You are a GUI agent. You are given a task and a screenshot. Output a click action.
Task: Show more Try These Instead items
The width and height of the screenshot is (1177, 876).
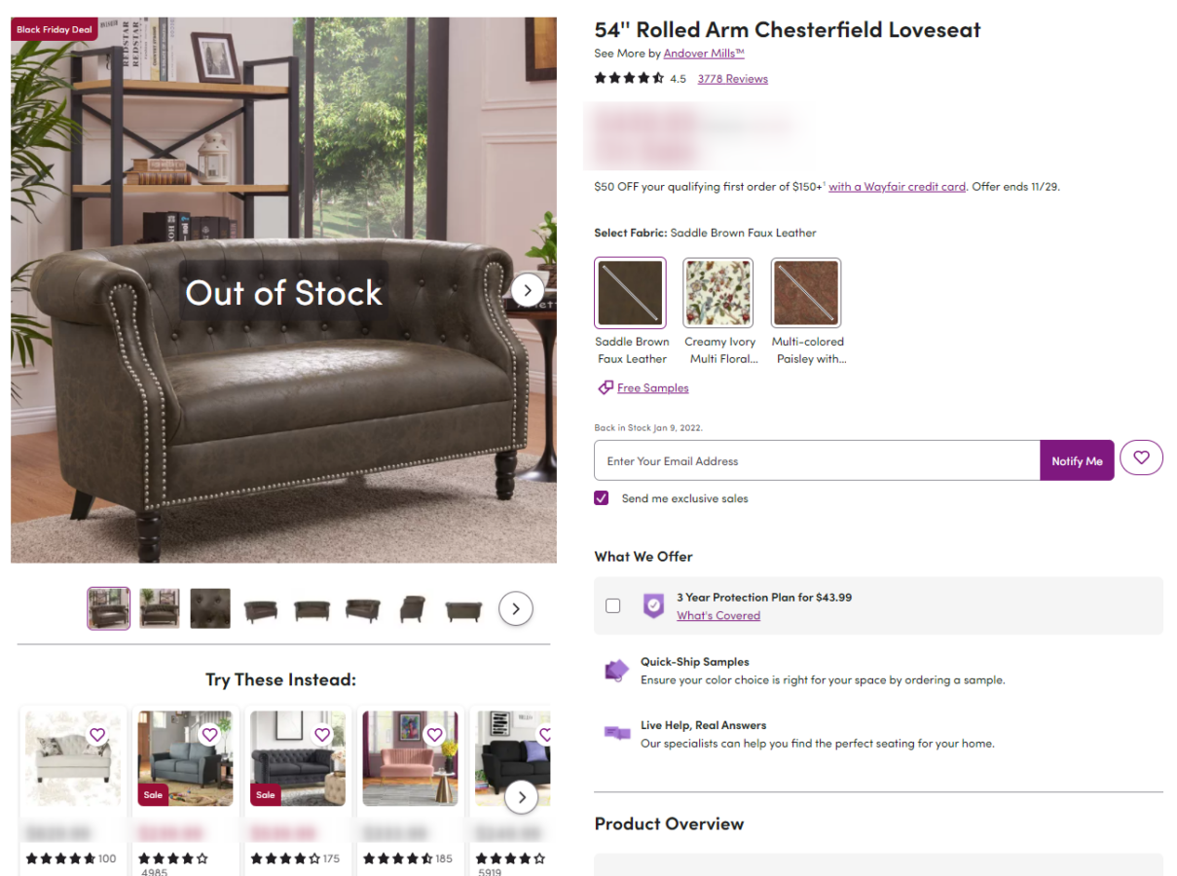(522, 797)
